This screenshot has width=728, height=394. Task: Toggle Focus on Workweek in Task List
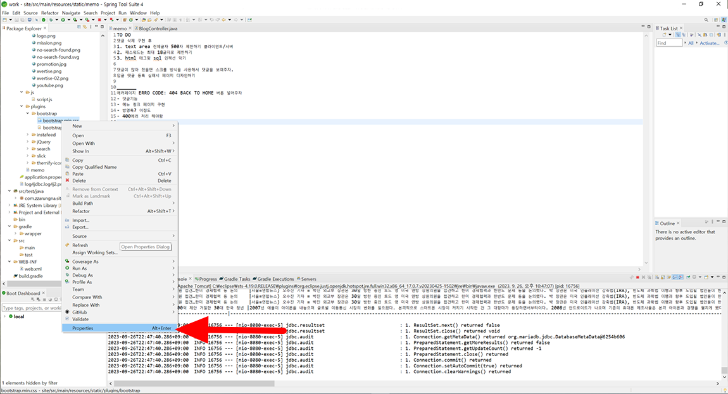[692, 35]
